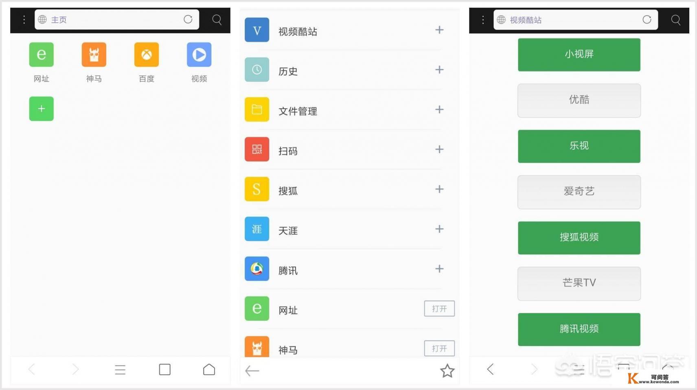
Task: Reload the 视频酷站 page
Action: point(647,20)
